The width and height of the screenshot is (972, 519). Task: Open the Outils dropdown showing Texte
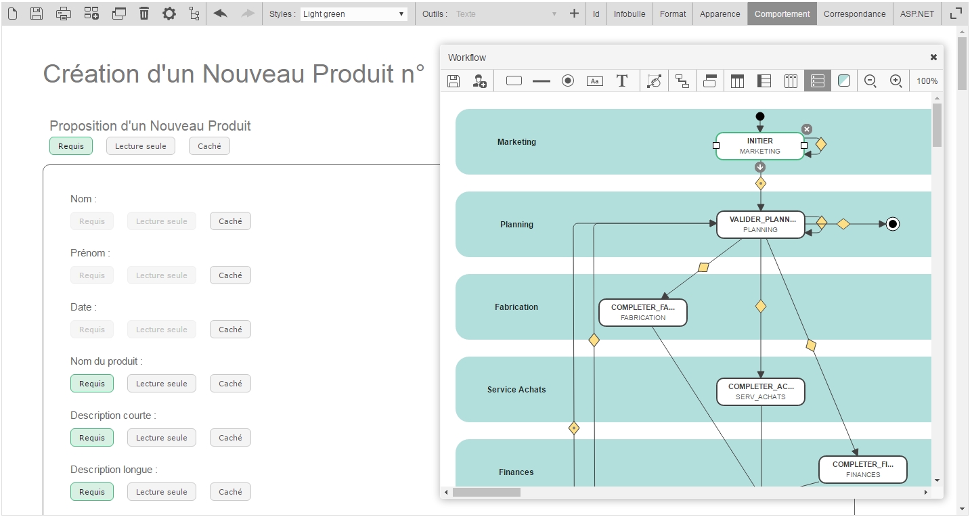506,14
